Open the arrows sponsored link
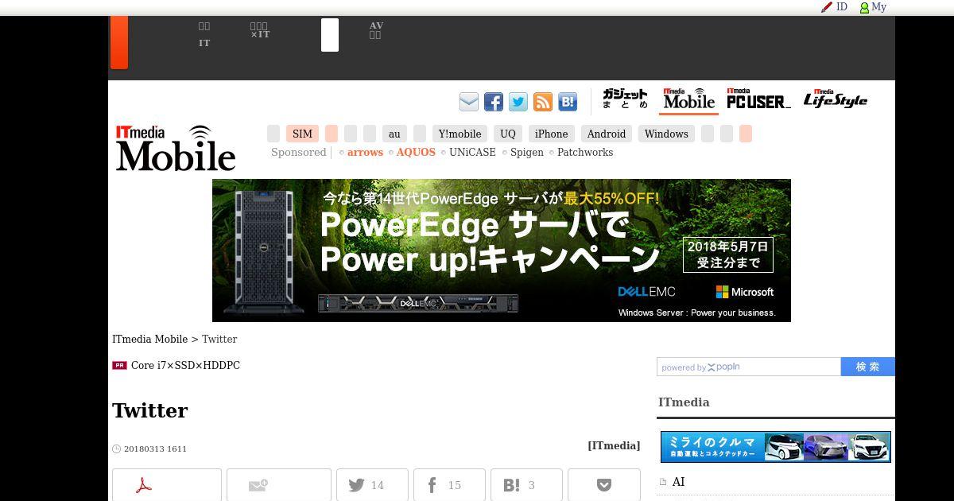 365,152
